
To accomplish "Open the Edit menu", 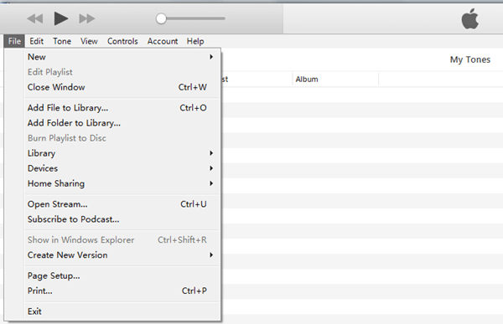I will [x=37, y=41].
